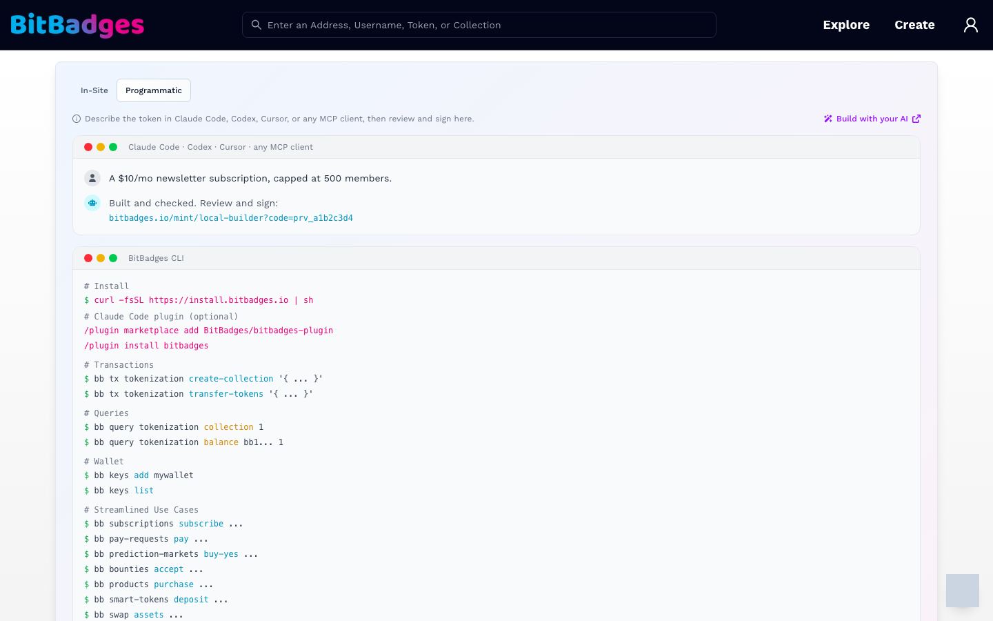Click 'Claude Code · Codex · Cursor' title
Viewport: 993px width, 621px height.
[x=221, y=147]
